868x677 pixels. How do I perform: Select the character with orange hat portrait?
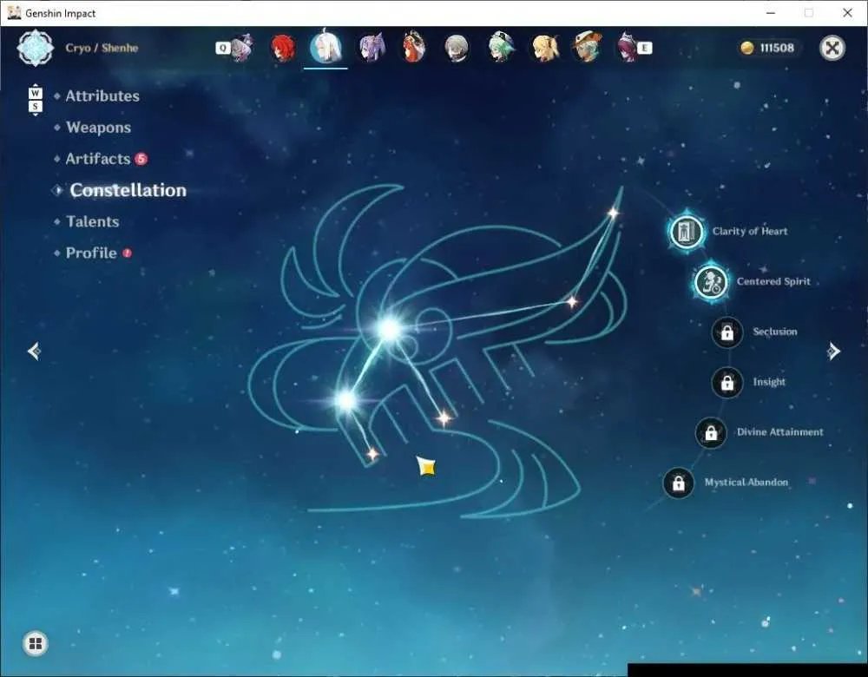click(x=587, y=48)
